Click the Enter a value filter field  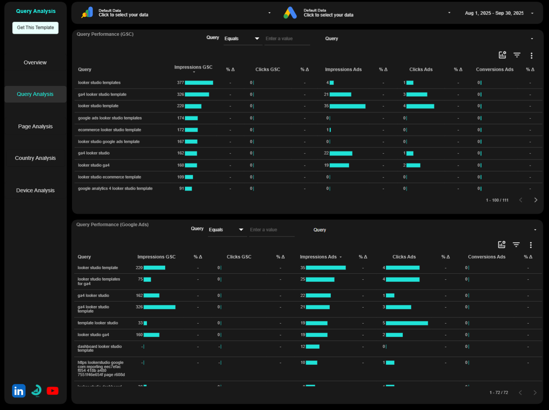pos(287,38)
